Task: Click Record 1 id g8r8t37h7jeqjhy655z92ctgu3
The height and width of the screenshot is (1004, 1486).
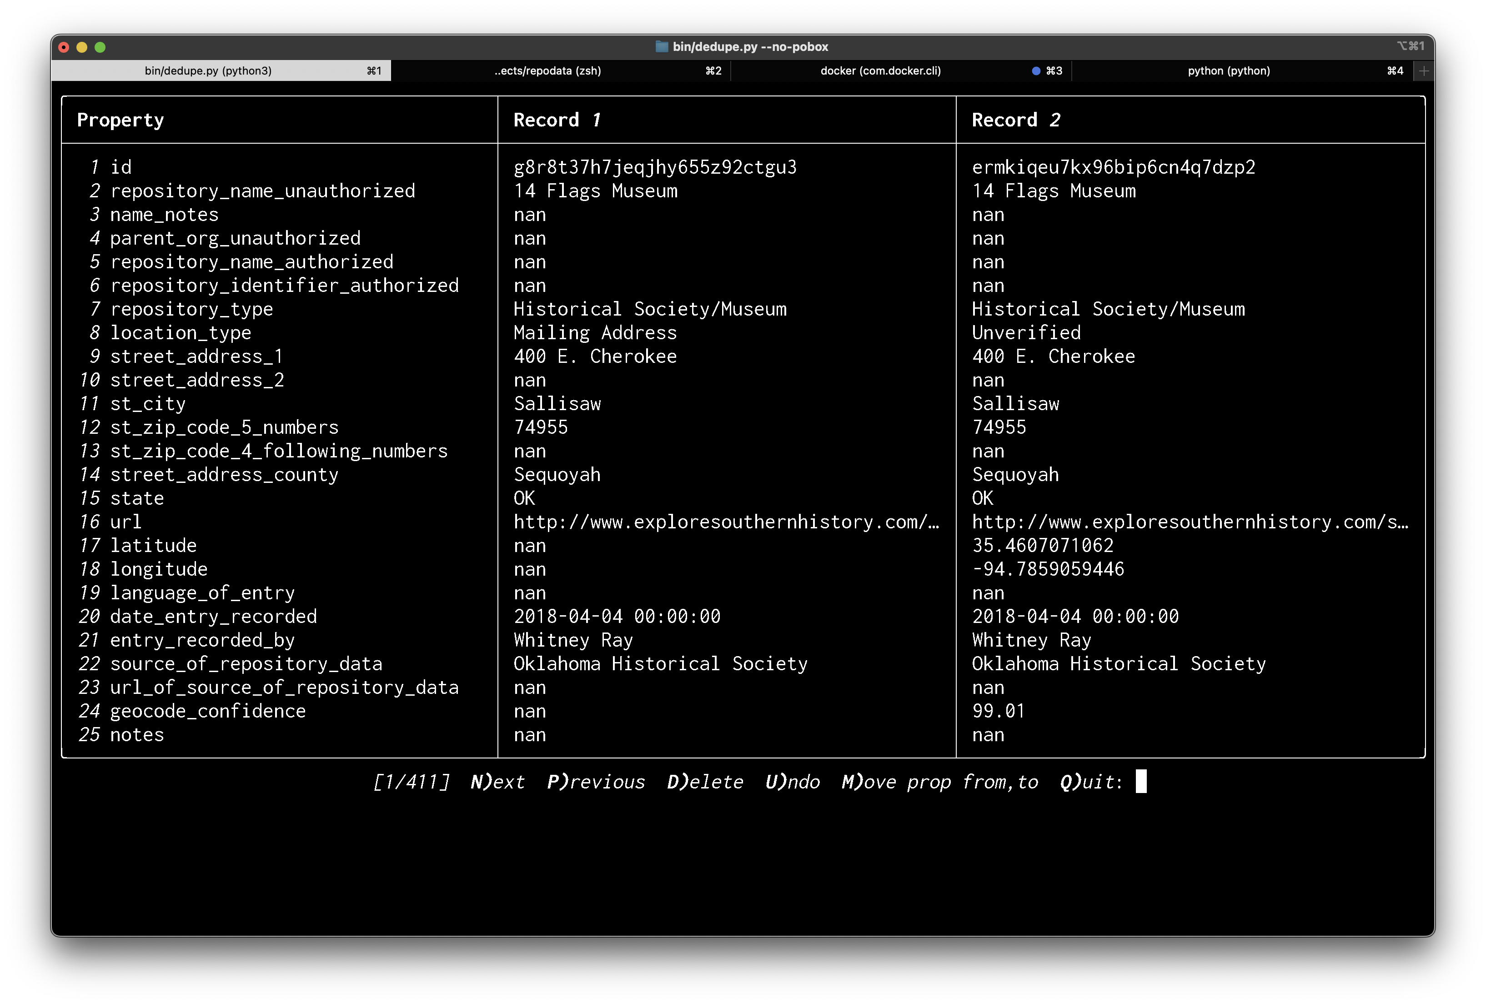Action: [x=655, y=167]
